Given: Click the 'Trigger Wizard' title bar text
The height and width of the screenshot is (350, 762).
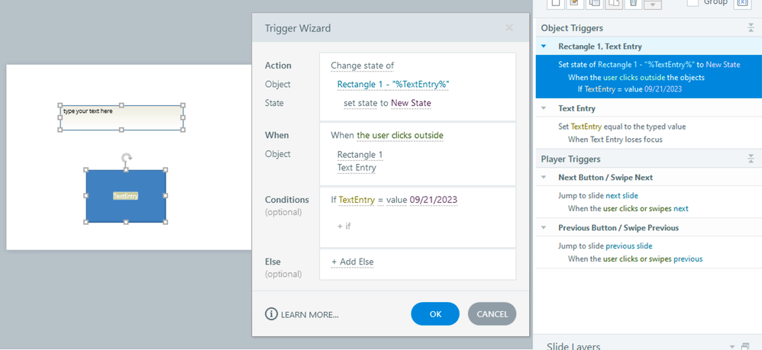Looking at the screenshot, I should (x=298, y=28).
